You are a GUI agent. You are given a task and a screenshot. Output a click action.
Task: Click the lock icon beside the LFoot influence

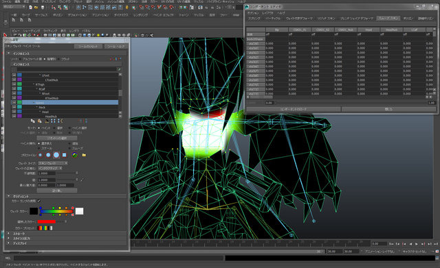(14, 75)
